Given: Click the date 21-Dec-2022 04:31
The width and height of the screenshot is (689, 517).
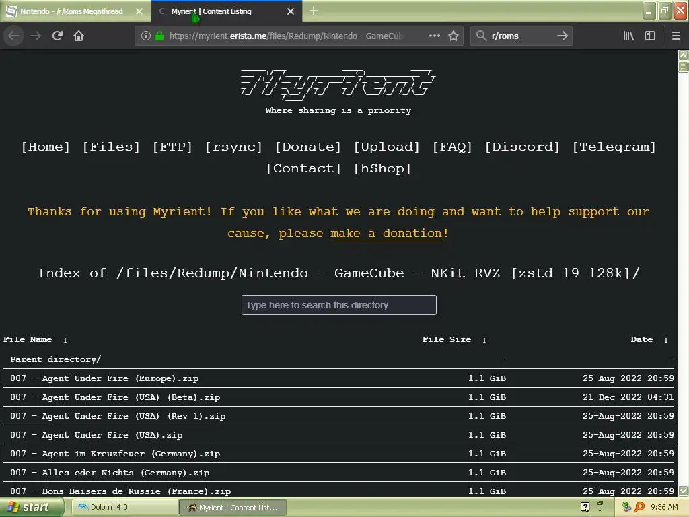Looking at the screenshot, I should (628, 397).
